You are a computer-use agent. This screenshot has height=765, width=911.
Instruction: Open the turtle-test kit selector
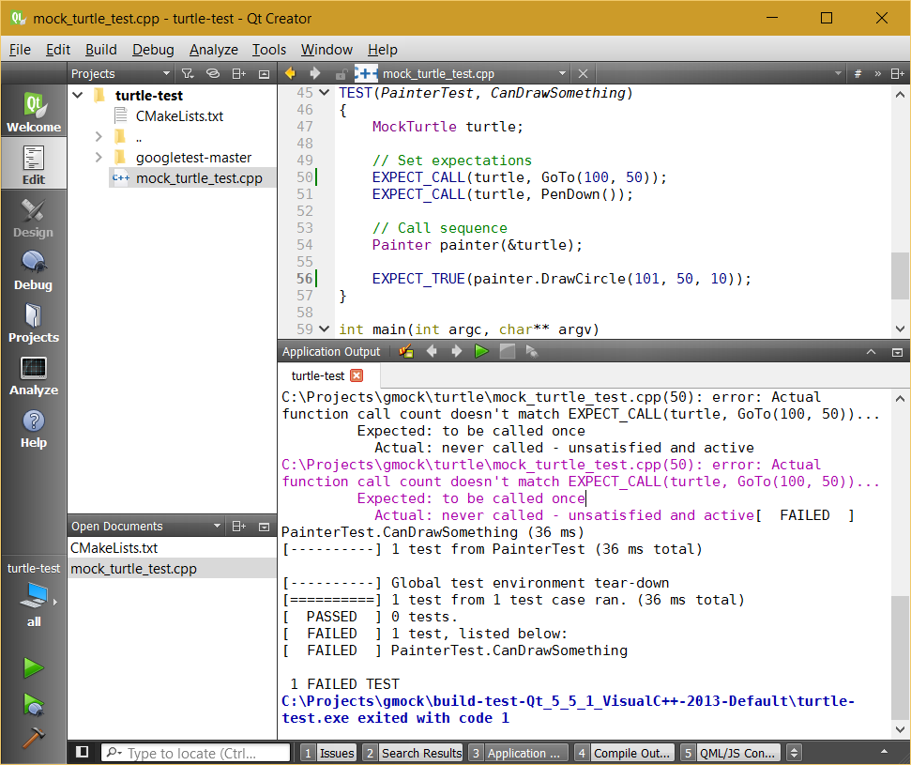coord(34,594)
